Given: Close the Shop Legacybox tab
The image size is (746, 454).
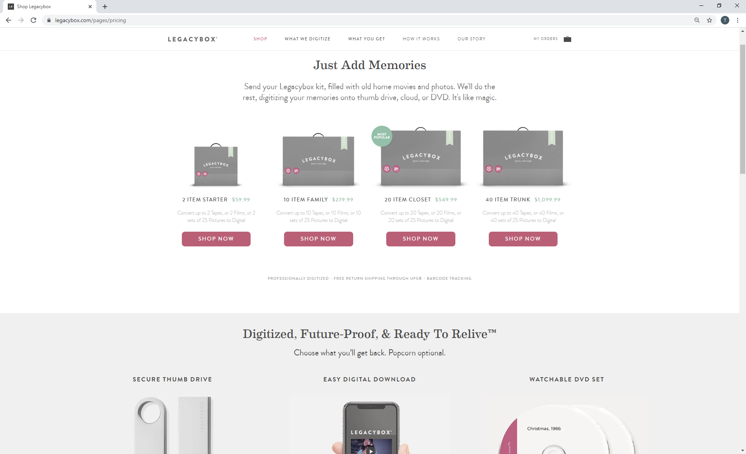Looking at the screenshot, I should (90, 7).
